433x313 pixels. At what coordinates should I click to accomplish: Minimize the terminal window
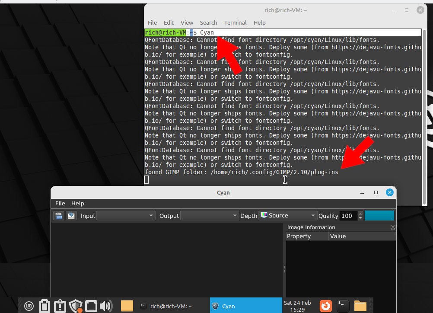pos(393,10)
